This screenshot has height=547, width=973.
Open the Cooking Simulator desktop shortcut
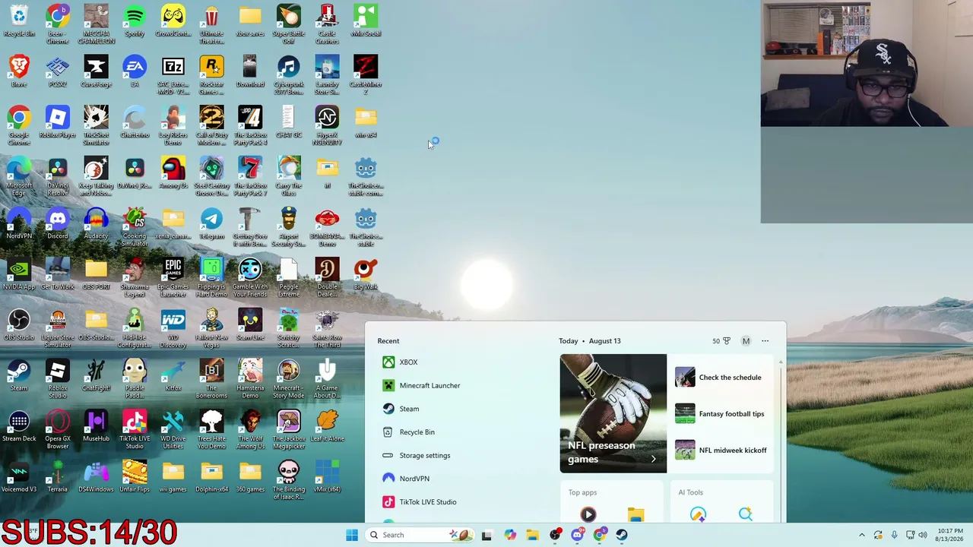tap(135, 227)
